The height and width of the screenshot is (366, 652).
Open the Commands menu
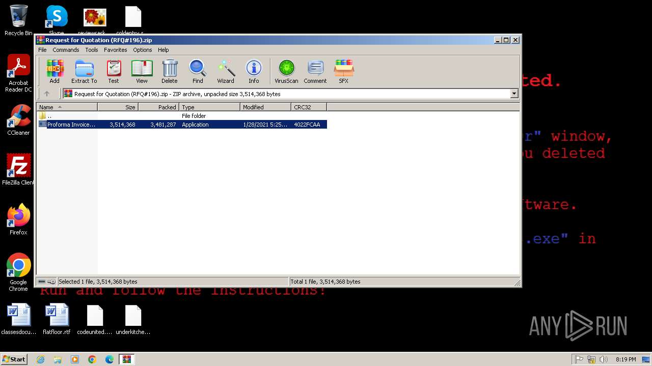pyautogui.click(x=66, y=50)
